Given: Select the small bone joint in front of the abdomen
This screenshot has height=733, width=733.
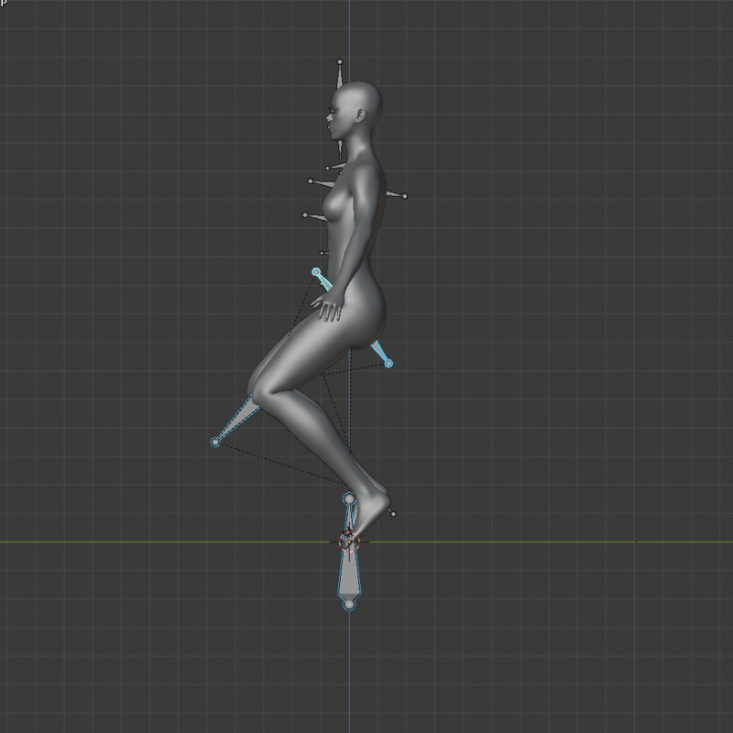Looking at the screenshot, I should pos(322,253).
